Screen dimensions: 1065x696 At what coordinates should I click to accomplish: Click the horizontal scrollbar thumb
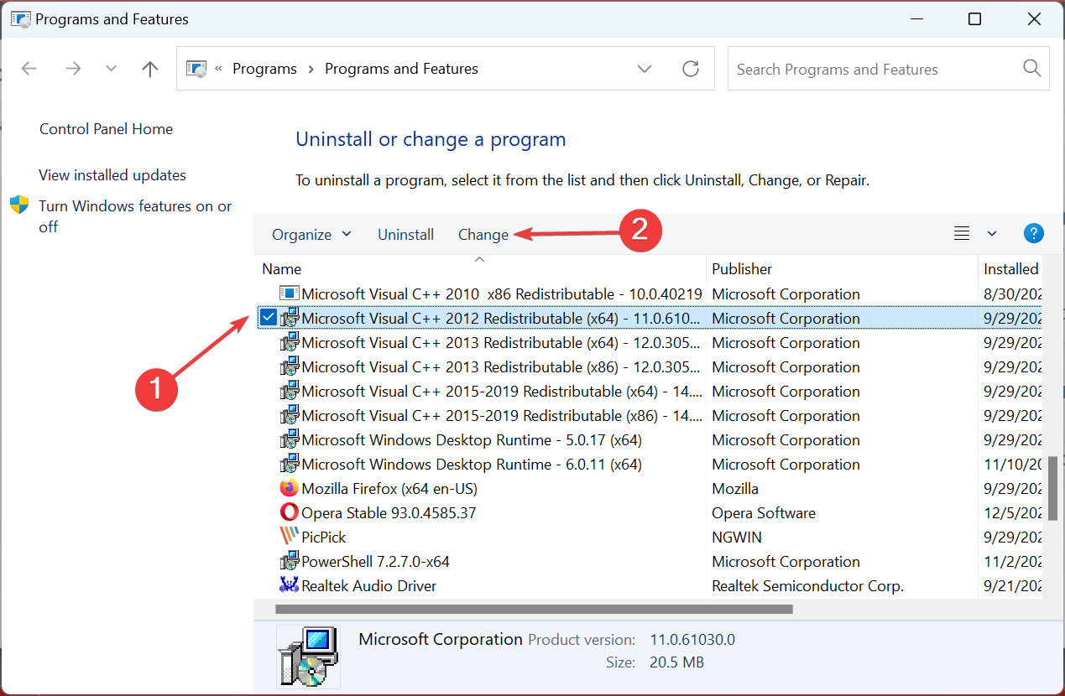pyautogui.click(x=534, y=609)
